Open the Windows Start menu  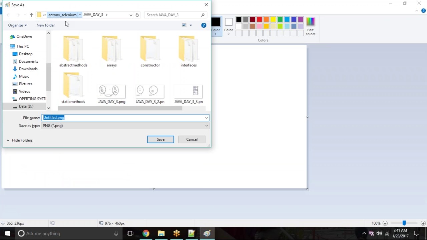coord(7,233)
